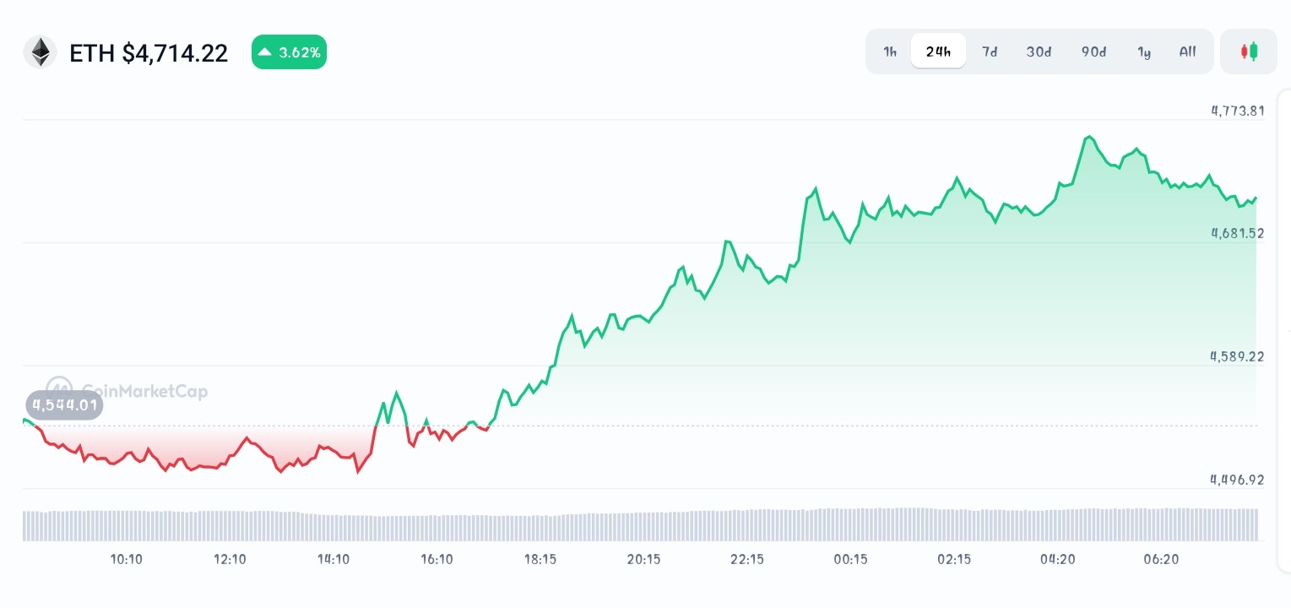Click the 18:15 time axis label
Image resolution: width=1291 pixels, height=608 pixels.
540,559
